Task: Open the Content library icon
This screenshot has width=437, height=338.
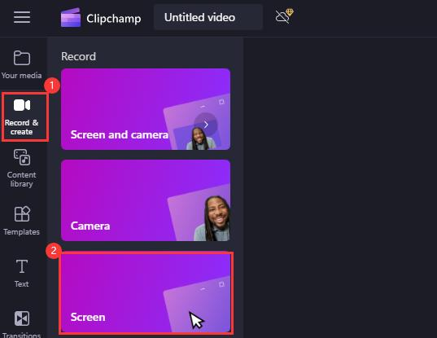Action: point(22,157)
